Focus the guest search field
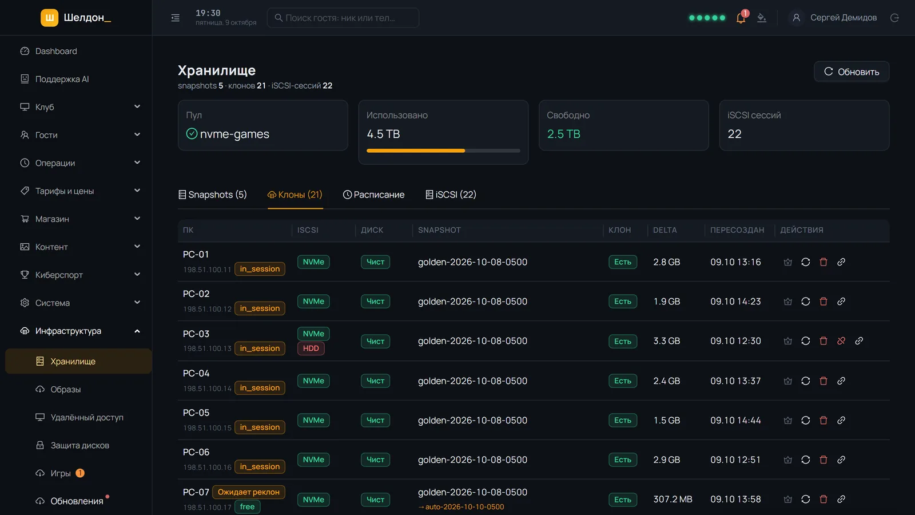 tap(343, 18)
